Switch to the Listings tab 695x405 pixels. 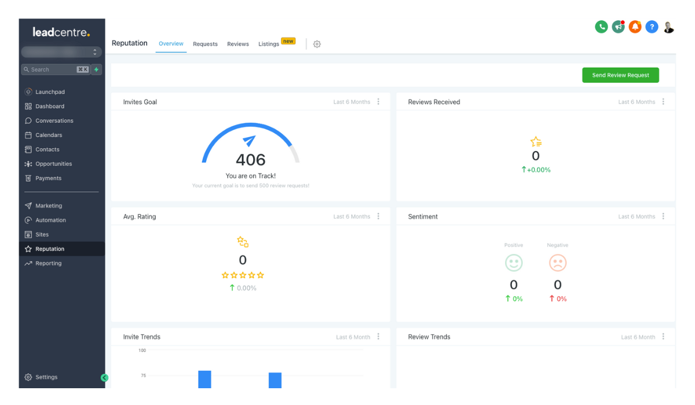(269, 44)
